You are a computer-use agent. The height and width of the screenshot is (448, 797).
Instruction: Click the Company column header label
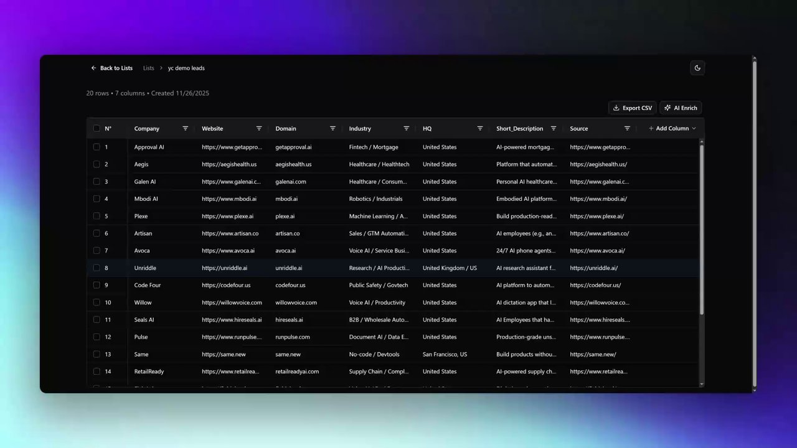(147, 128)
